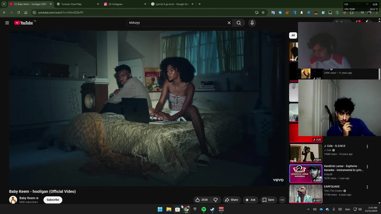Screen dimensions: 381x214
Task: Subscribe to Baby Keem
Action: coord(53,200)
